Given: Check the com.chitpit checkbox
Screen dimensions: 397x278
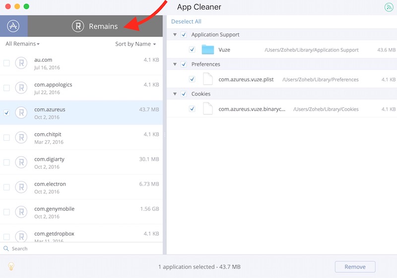Looking at the screenshot, I should coord(6,138).
